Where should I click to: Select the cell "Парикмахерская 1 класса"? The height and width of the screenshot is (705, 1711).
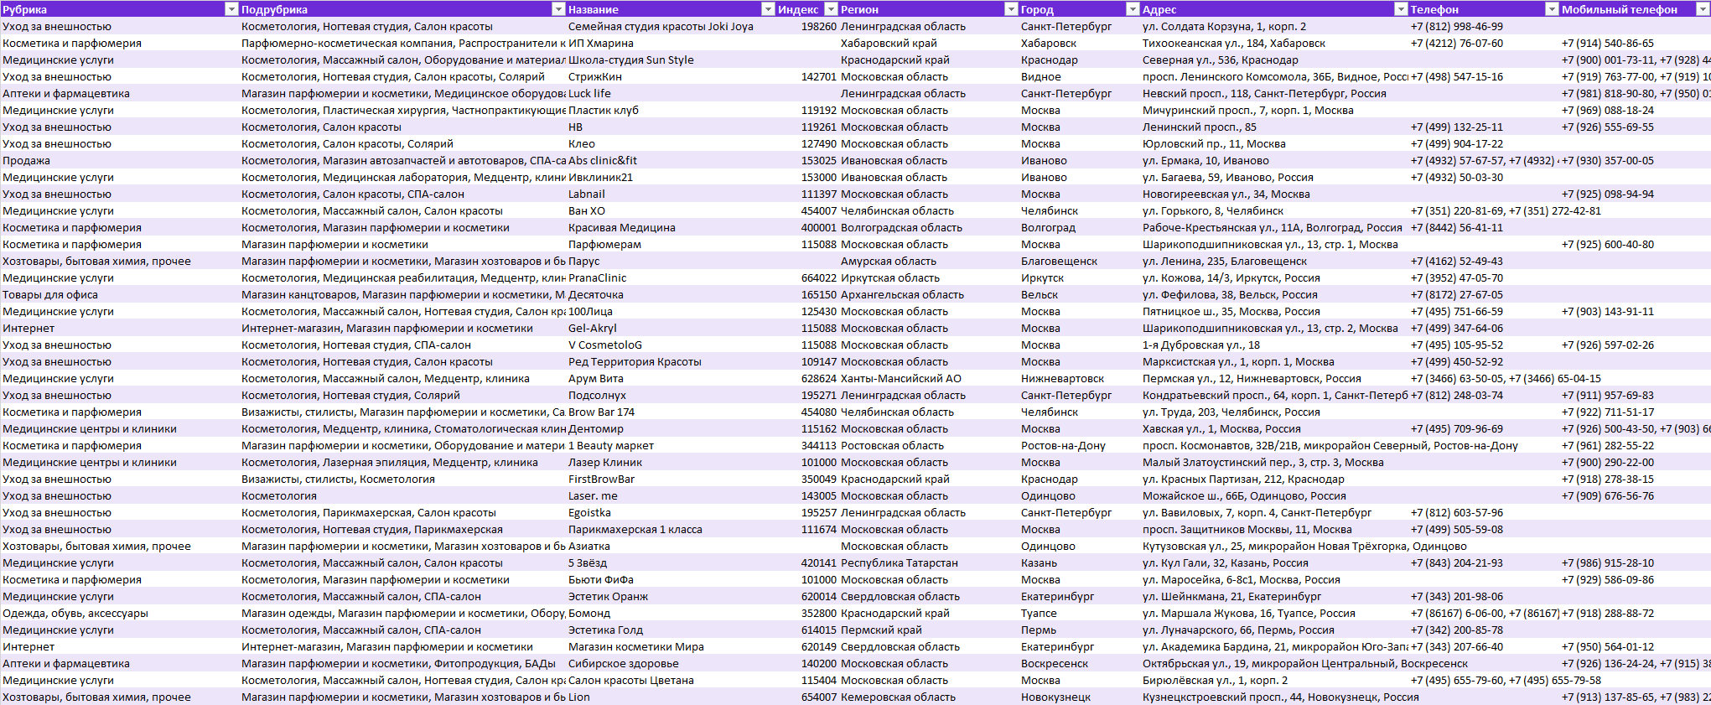[x=671, y=529]
